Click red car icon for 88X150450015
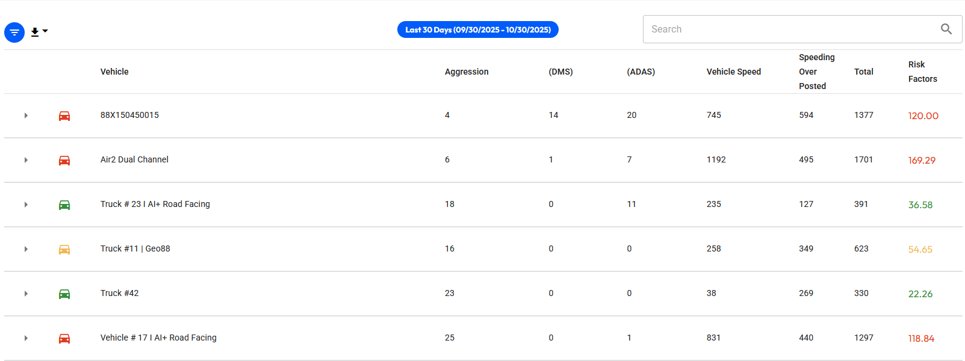The height and width of the screenshot is (361, 965). point(64,116)
